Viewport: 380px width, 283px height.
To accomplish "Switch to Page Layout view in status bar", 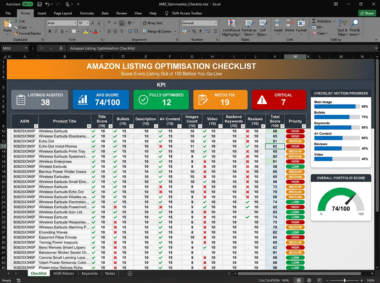I will (x=309, y=280).
